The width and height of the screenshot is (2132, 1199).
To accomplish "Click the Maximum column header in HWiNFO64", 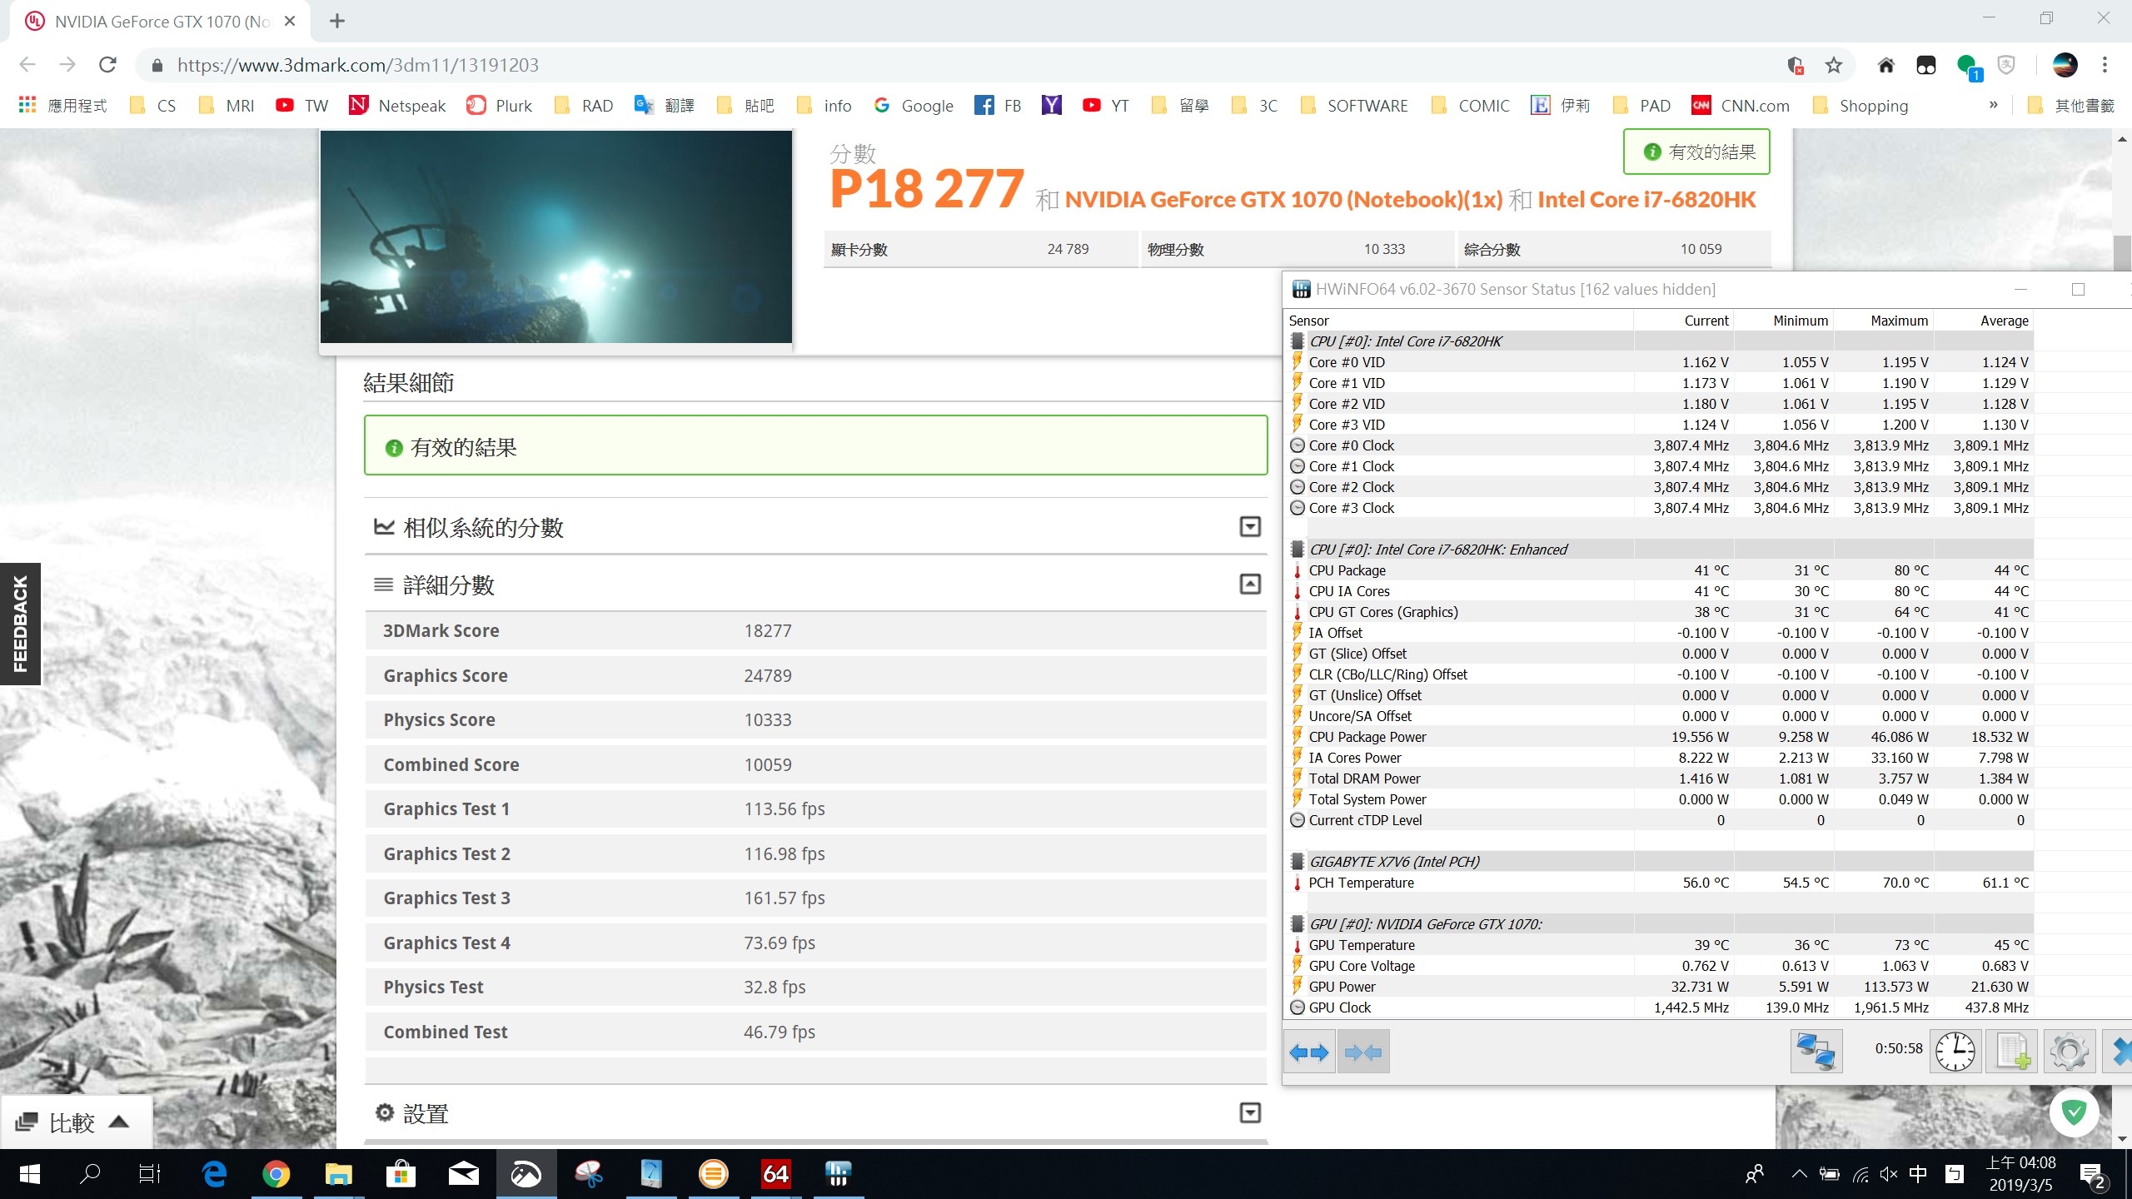I will coord(1884,321).
